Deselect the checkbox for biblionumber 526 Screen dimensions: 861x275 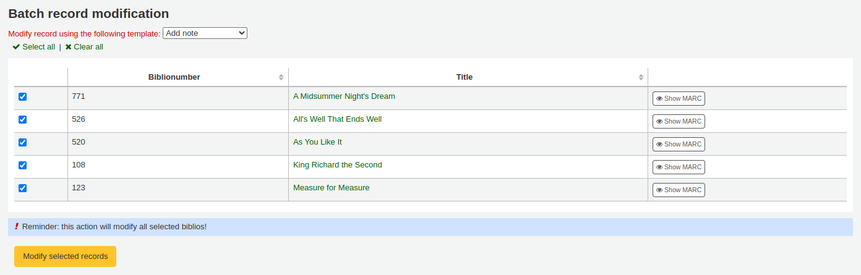(x=23, y=120)
